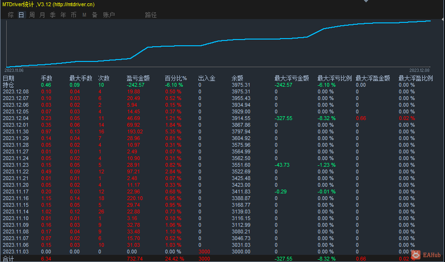The image size is (445, 262).
Task: Open the 季 quarterly tab
Action: click(x=53, y=15)
